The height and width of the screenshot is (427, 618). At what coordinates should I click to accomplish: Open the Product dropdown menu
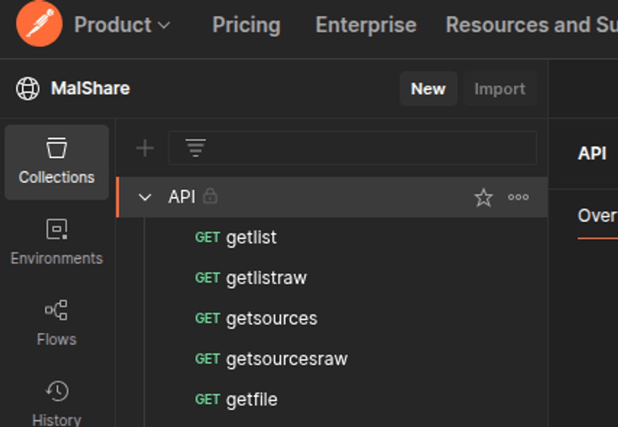coord(122,25)
